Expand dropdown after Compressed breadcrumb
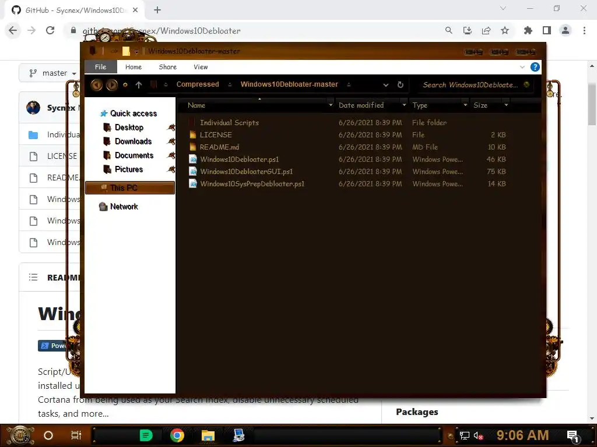 (x=230, y=85)
